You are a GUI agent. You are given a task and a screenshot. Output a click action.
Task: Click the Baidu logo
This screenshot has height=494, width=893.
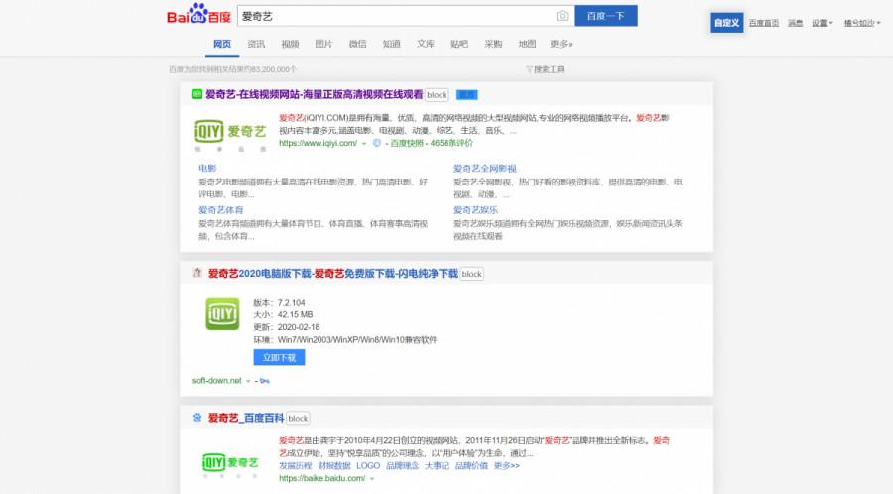198,14
